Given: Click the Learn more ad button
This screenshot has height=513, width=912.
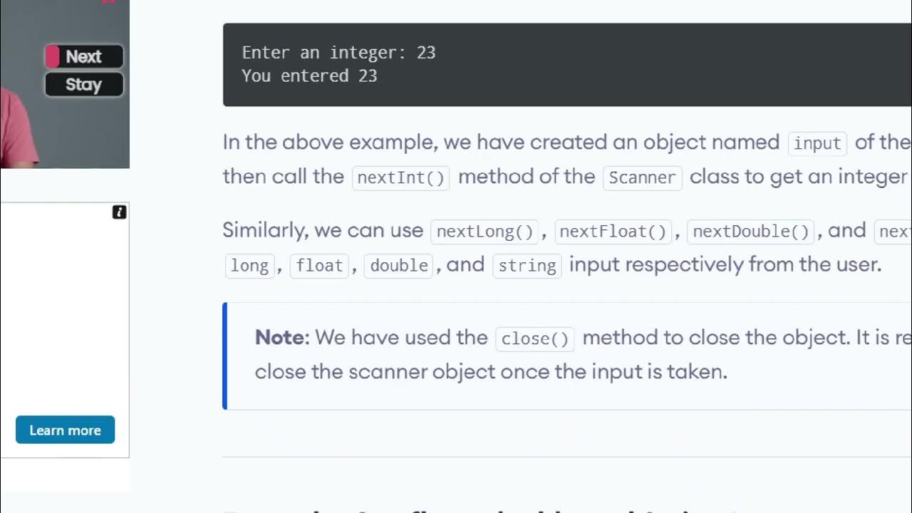Looking at the screenshot, I should click(65, 430).
